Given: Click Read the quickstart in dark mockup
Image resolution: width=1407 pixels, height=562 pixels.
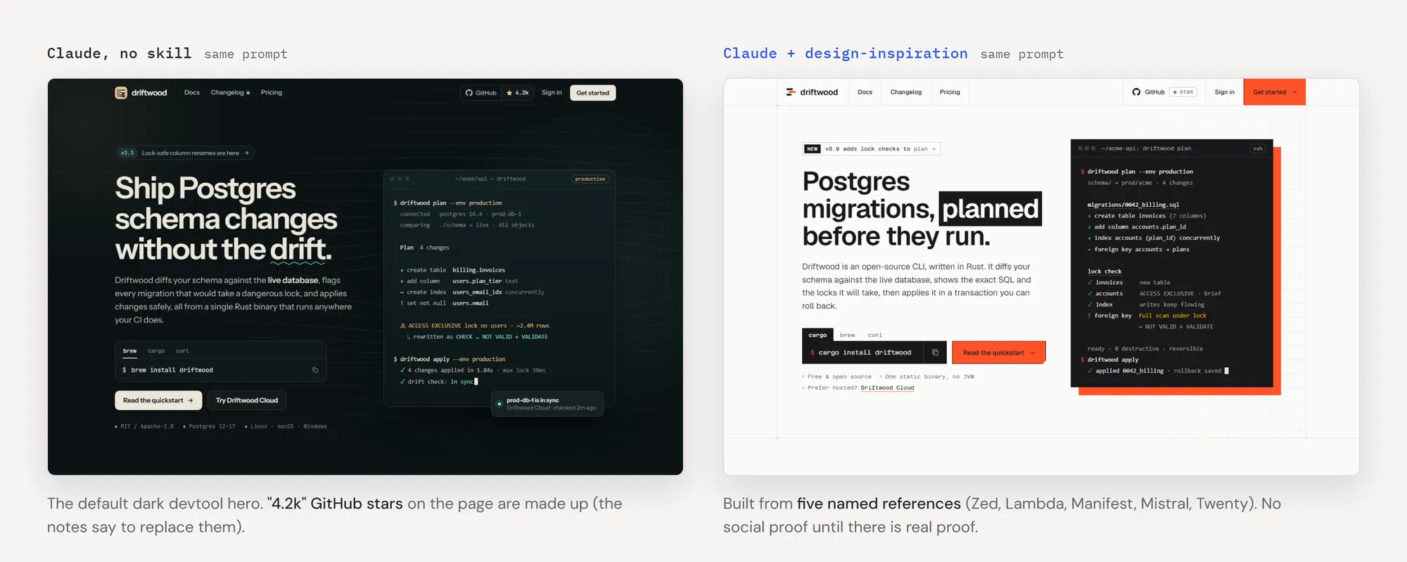Looking at the screenshot, I should pyautogui.click(x=158, y=400).
